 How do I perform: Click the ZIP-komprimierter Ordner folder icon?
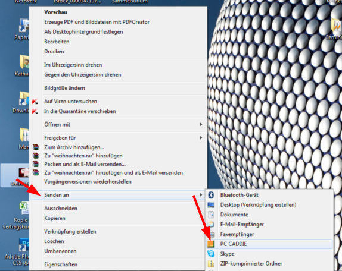pos(211,264)
